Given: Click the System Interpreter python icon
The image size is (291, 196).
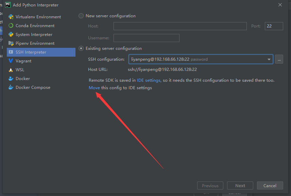Looking at the screenshot, I should click(11, 35).
